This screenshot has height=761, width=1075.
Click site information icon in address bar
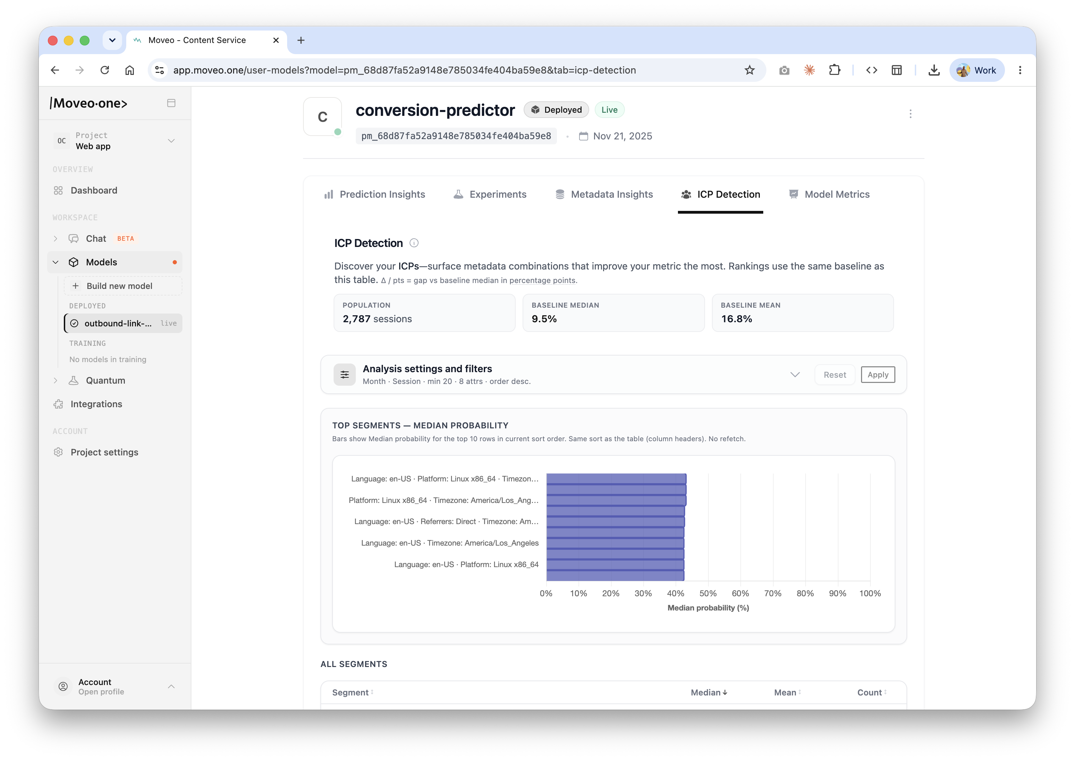pos(159,70)
